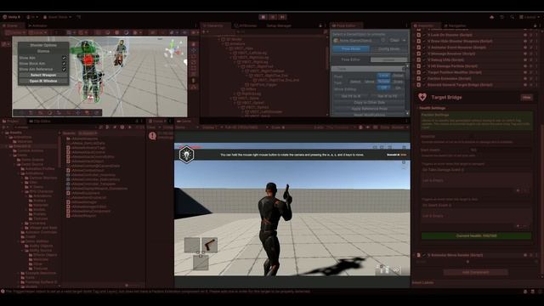Open help for V Lock On Shooter script
Image resolution: width=544 pixels, height=306 pixels.
pyautogui.click(x=525, y=35)
